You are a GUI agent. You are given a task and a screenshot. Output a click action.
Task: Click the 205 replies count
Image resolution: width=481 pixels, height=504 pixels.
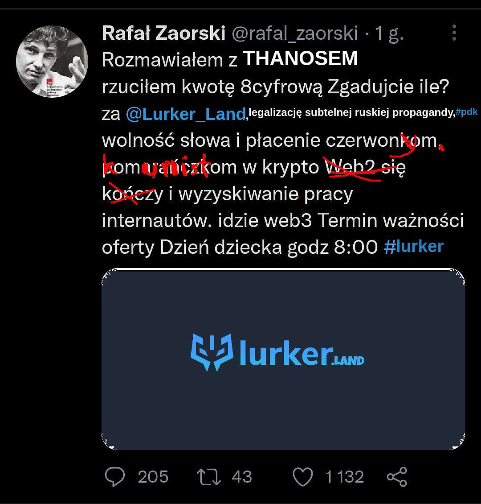[153, 477]
